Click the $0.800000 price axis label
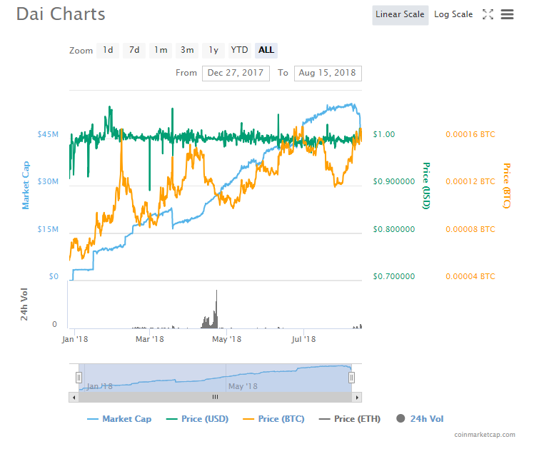The height and width of the screenshot is (454, 539). pyautogui.click(x=394, y=229)
